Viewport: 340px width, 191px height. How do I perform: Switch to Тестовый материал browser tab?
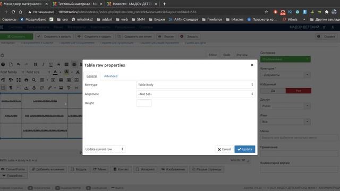[78, 4]
